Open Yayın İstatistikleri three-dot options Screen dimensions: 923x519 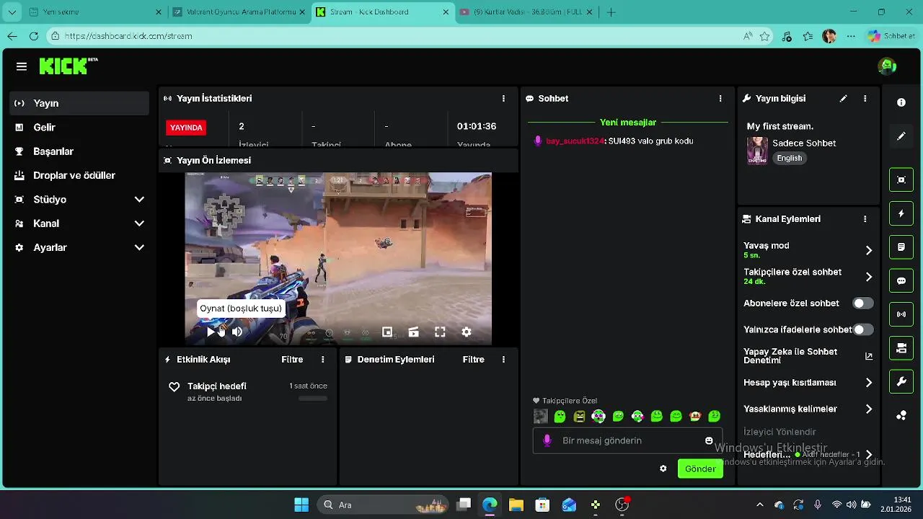503,98
